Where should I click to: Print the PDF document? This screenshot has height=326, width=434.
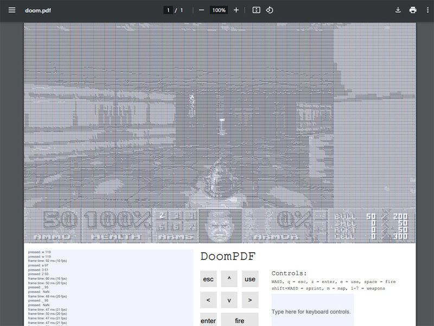tap(413, 10)
